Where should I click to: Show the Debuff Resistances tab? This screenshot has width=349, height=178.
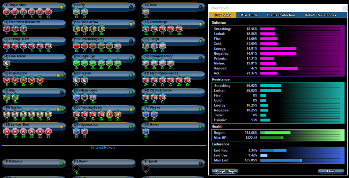[320, 15]
